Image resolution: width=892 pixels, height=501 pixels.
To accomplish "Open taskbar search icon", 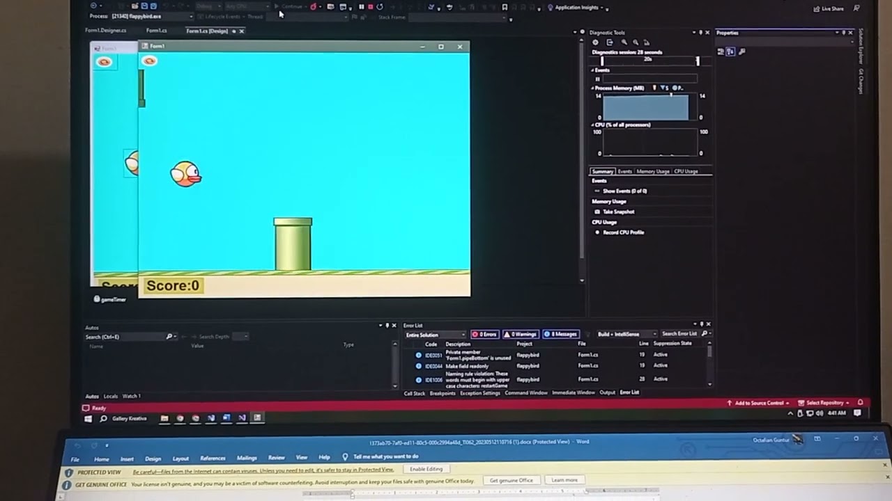I will coord(103,419).
